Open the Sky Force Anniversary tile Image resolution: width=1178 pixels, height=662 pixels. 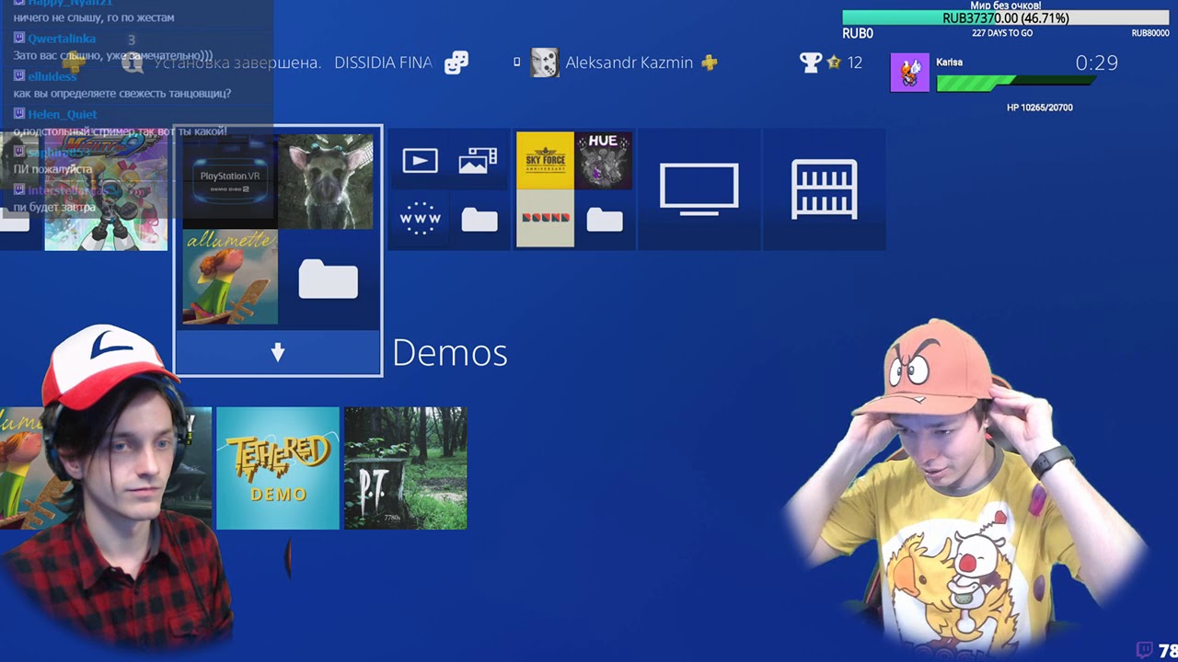pyautogui.click(x=545, y=161)
